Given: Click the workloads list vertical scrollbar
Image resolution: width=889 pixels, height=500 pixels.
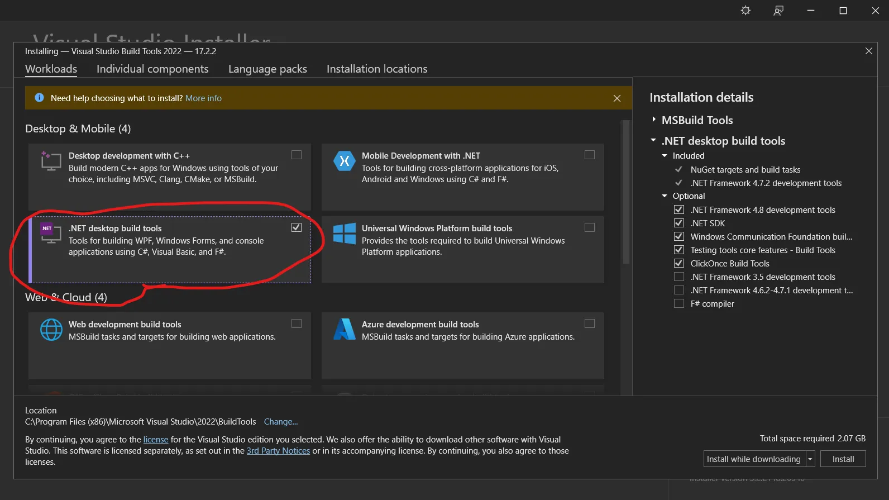Looking at the screenshot, I should click(x=626, y=193).
